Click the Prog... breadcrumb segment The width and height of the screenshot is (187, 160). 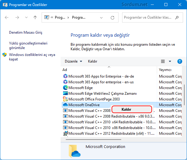(x=60, y=17)
